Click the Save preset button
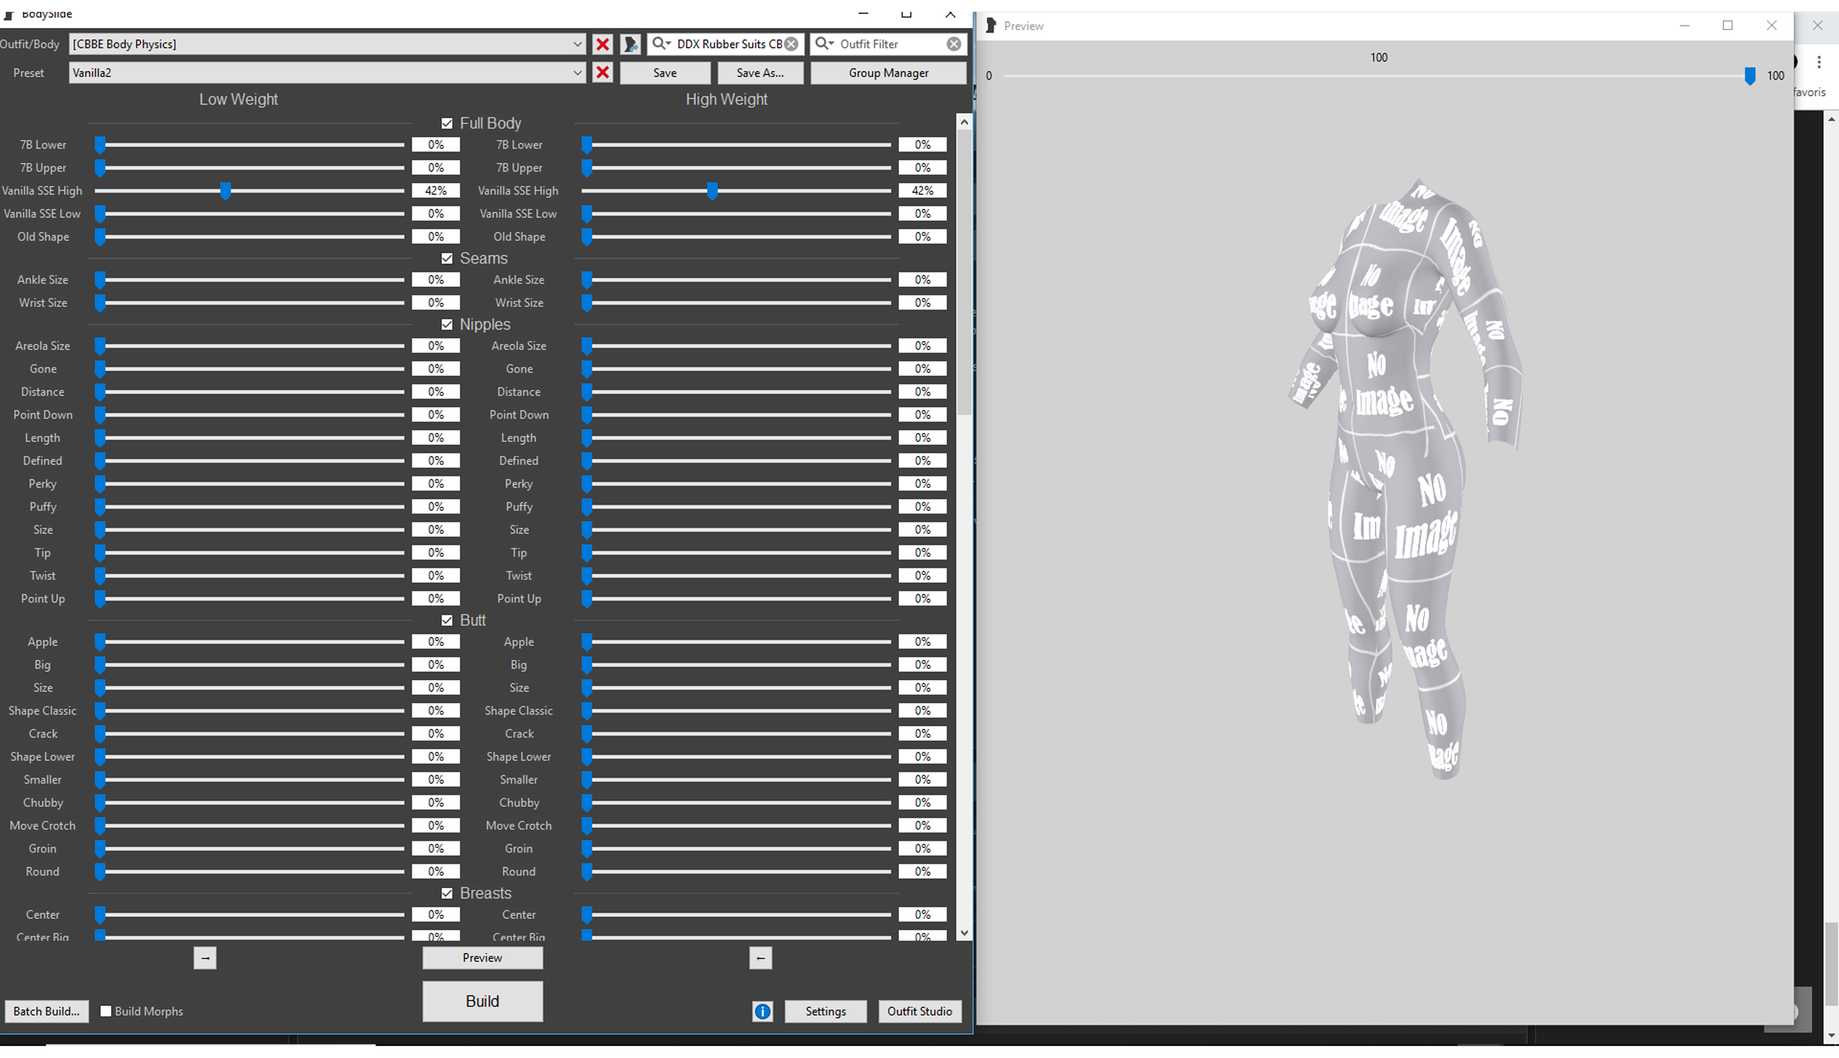 664,73
